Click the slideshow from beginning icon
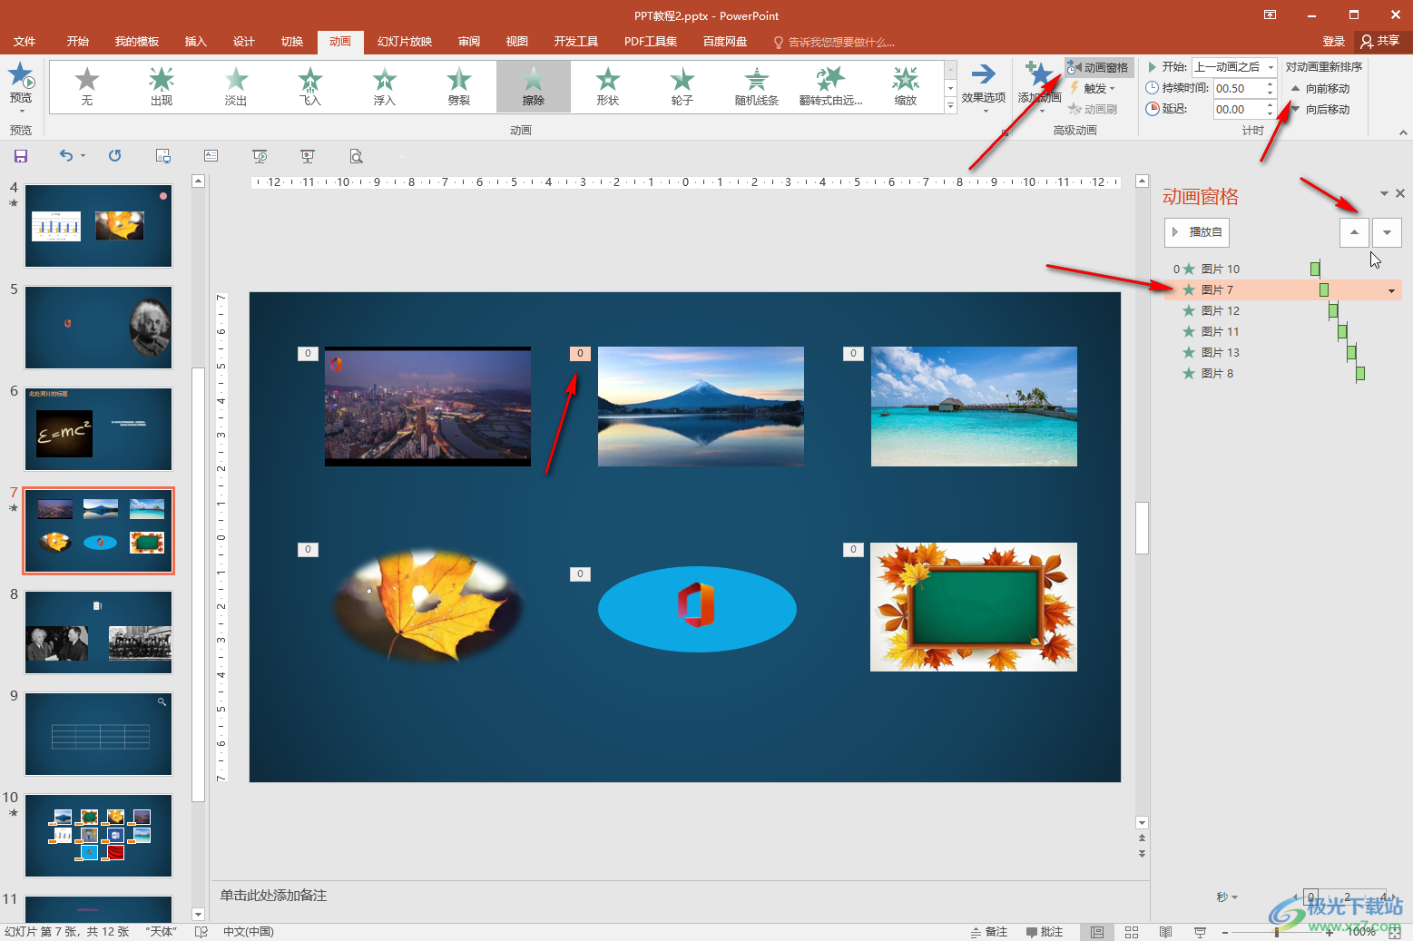The height and width of the screenshot is (941, 1413). pos(260,156)
